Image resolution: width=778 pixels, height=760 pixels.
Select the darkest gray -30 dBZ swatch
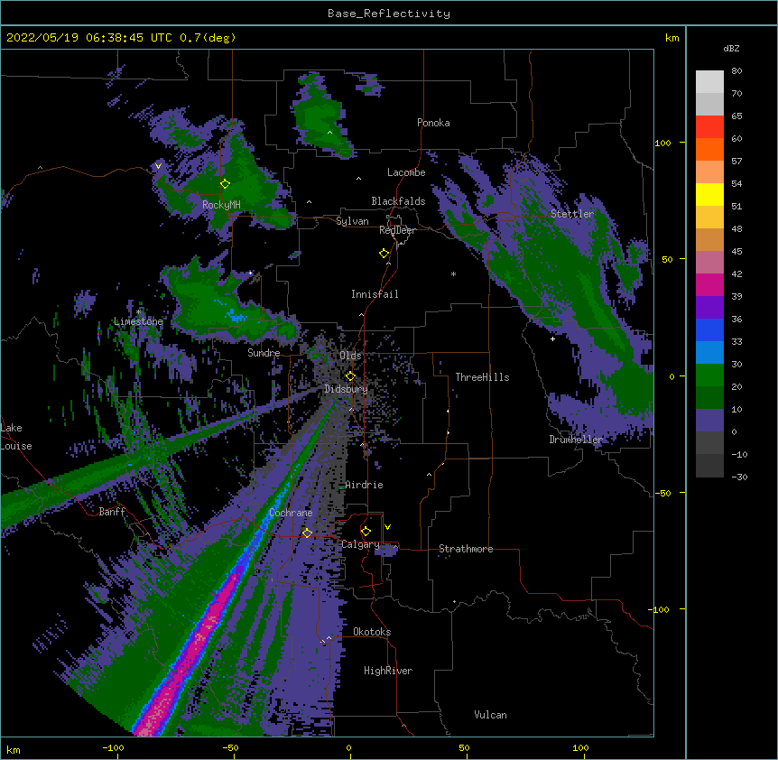pos(709,466)
